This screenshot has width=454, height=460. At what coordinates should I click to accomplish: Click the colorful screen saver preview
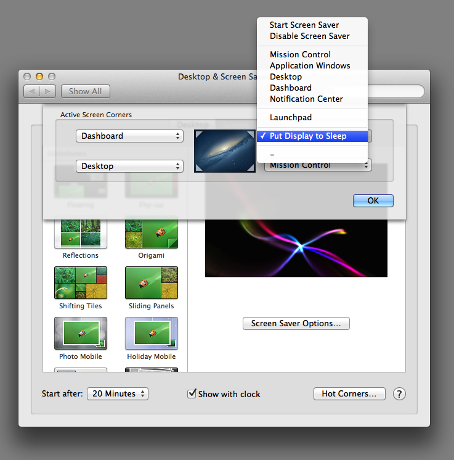click(x=296, y=248)
